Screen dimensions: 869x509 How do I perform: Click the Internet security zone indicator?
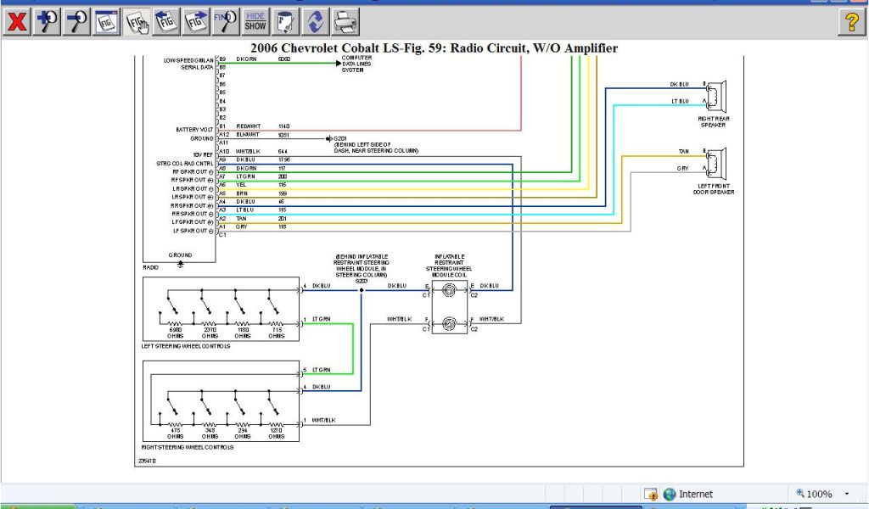(688, 494)
